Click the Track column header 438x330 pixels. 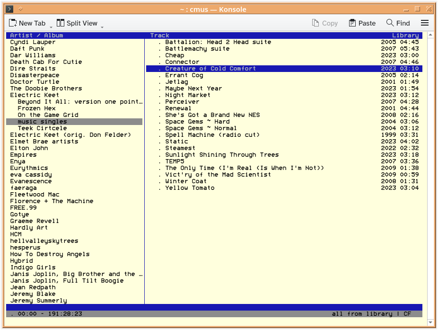(x=159, y=35)
